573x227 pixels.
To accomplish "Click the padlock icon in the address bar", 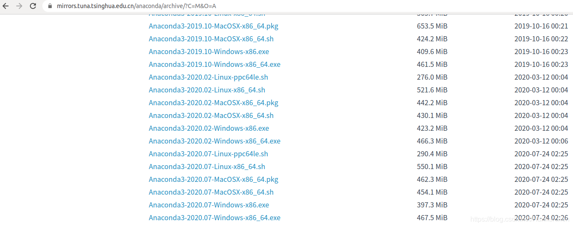I will point(50,6).
